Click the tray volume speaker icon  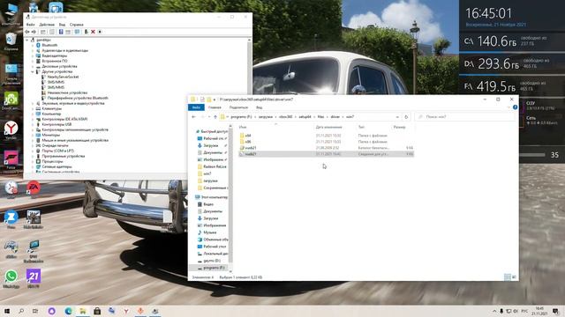point(516,311)
